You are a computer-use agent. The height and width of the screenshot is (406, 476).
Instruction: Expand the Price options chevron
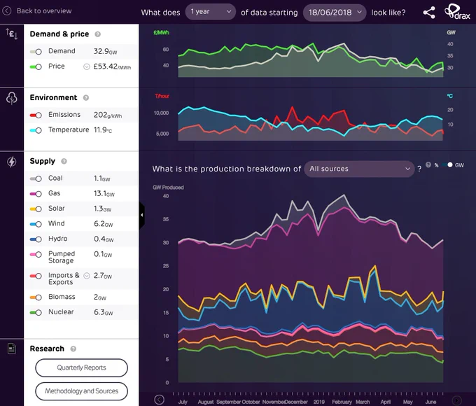87,66
